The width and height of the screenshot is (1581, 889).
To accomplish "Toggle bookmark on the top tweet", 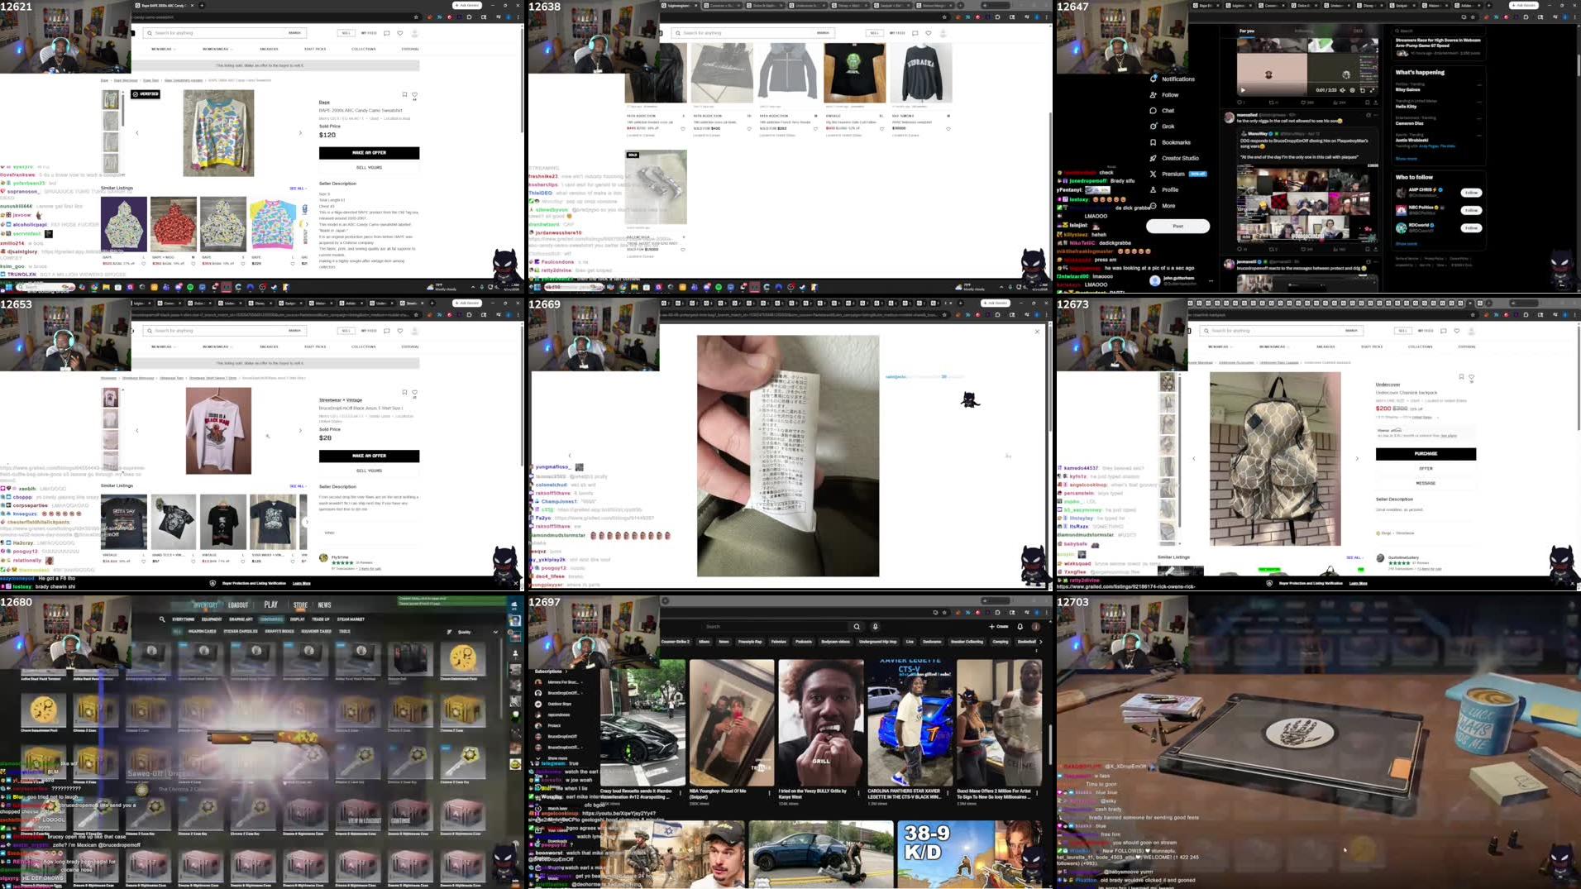I will (1367, 102).
